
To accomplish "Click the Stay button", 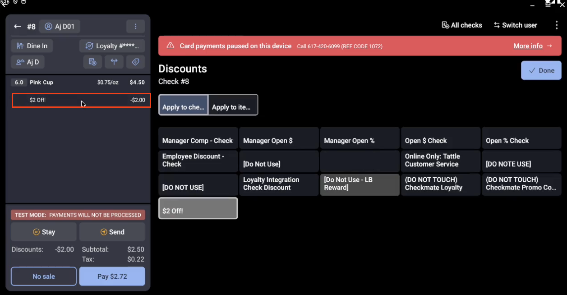I will (44, 232).
